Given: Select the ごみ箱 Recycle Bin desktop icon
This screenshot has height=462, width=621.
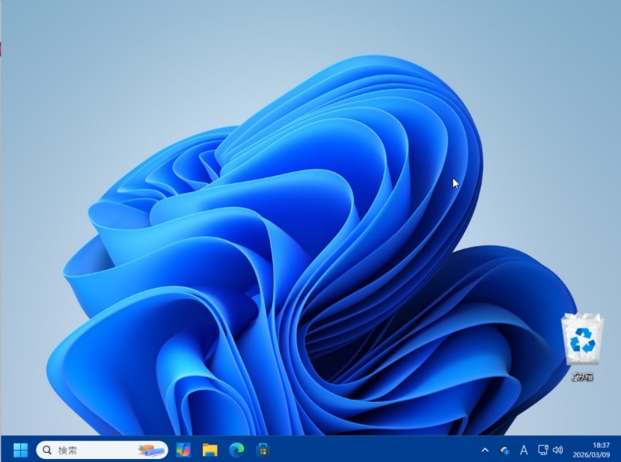Looking at the screenshot, I should [582, 347].
